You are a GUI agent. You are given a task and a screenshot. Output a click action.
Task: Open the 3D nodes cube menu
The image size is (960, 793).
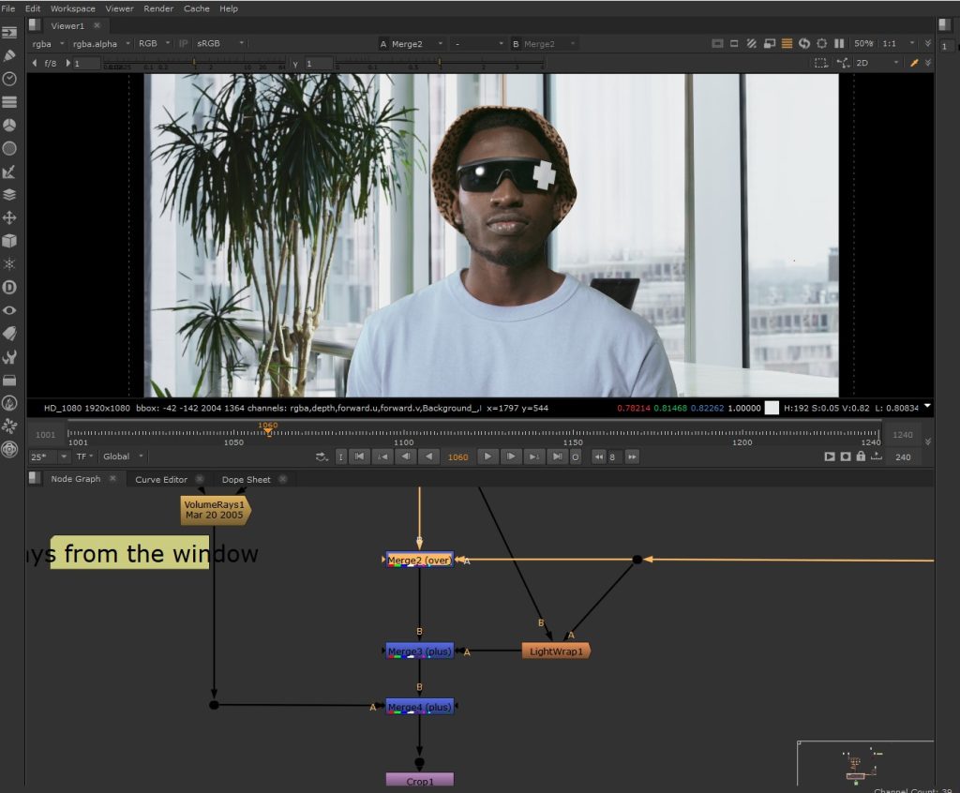(x=9, y=241)
